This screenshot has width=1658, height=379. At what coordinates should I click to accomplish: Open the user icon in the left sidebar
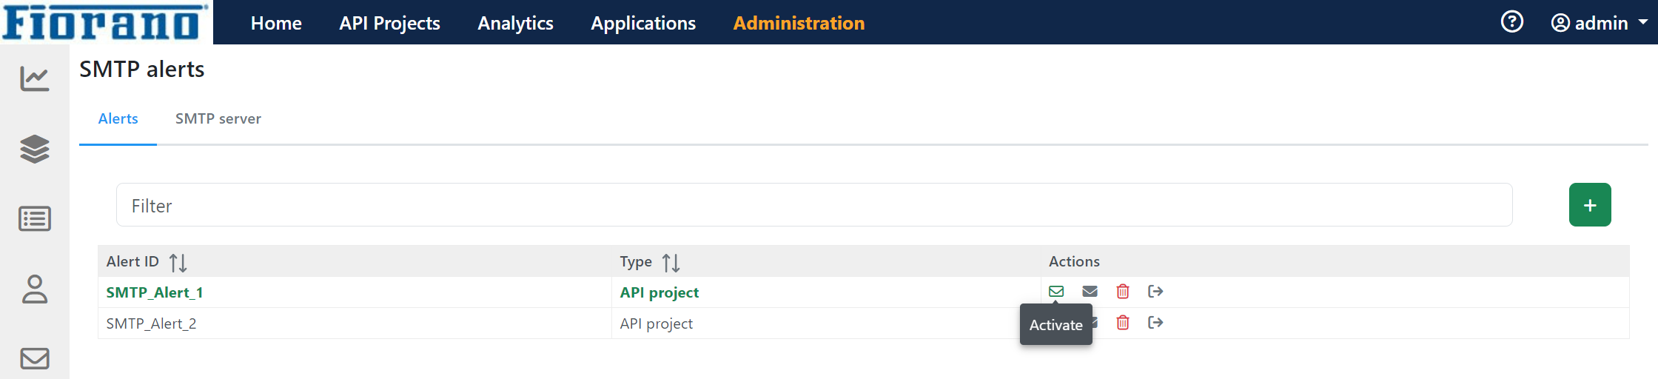click(x=35, y=289)
